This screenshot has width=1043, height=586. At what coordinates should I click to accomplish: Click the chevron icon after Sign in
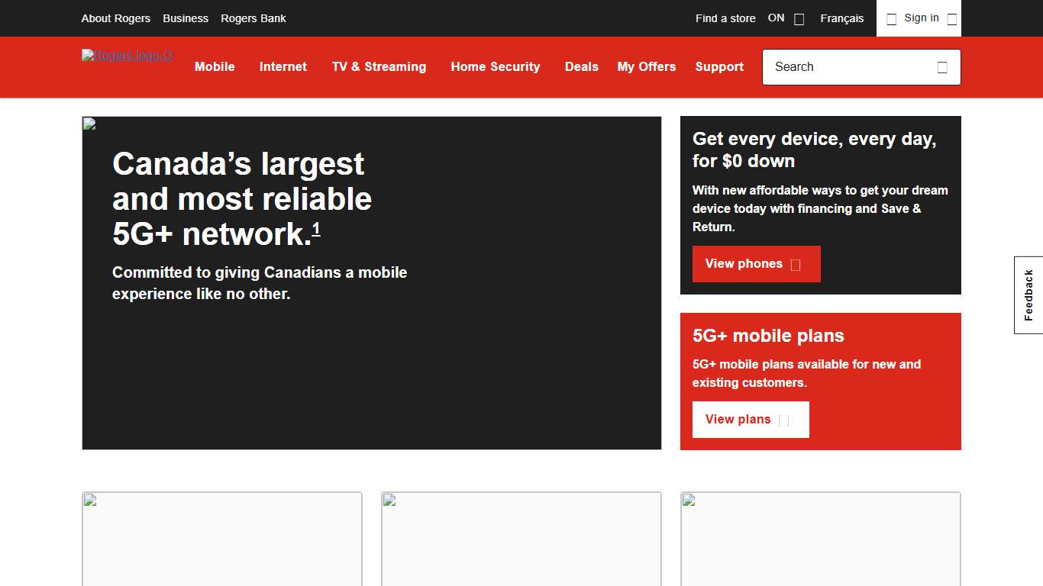951,18
